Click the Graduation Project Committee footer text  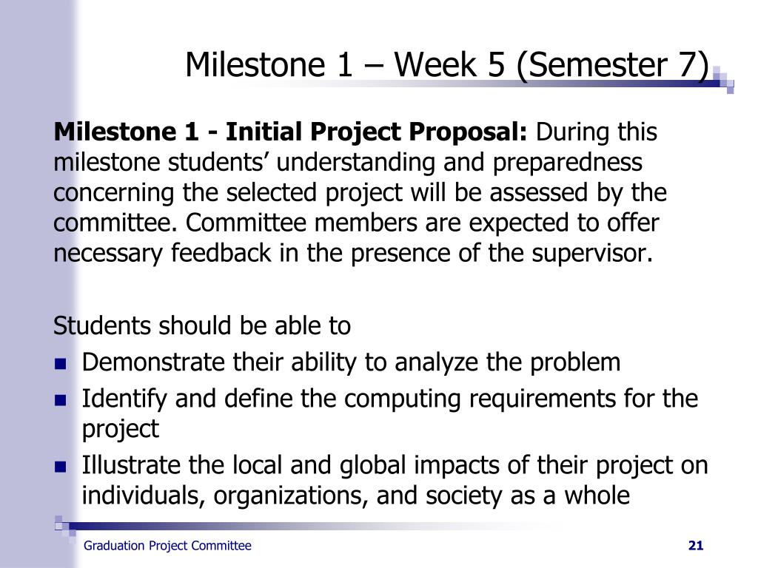167,546
